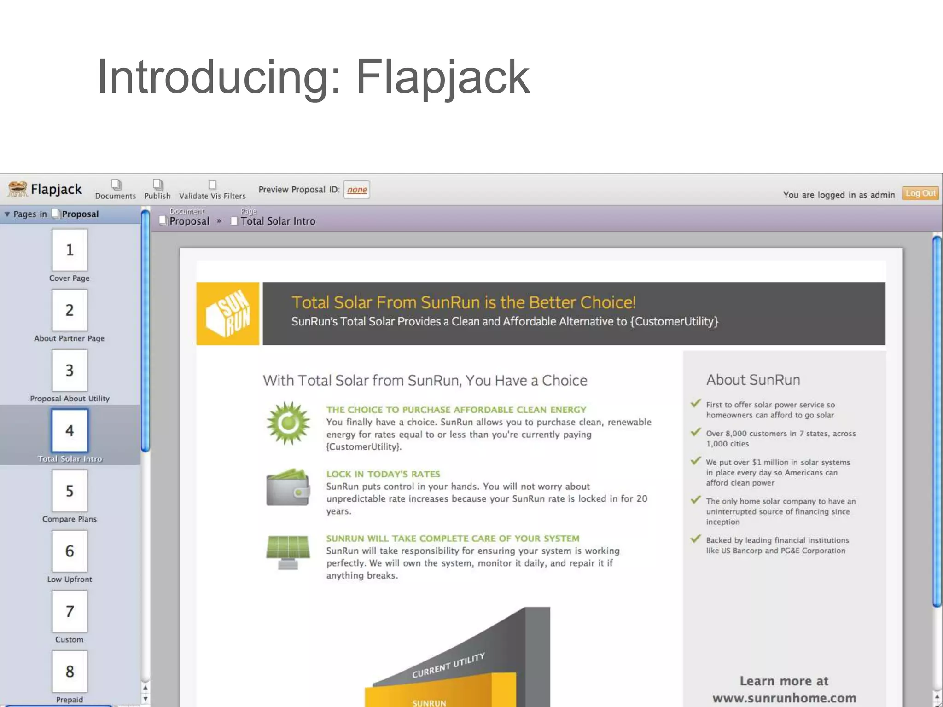Click the Validate Vis Filters icon
The width and height of the screenshot is (943, 707).
tap(212, 185)
